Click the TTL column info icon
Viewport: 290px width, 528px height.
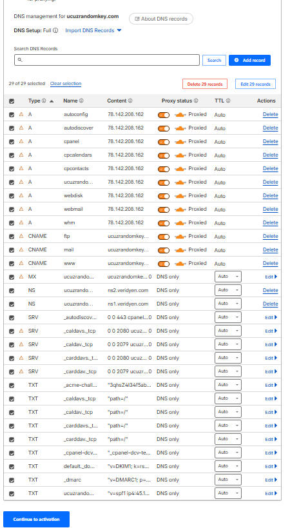coord(228,101)
